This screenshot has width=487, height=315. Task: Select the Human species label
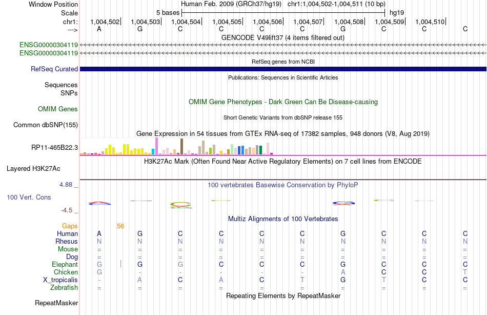67,233
